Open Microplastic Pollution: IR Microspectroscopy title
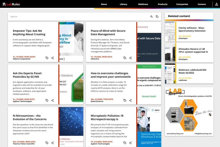220x147 pixels. [x=107, y=117]
